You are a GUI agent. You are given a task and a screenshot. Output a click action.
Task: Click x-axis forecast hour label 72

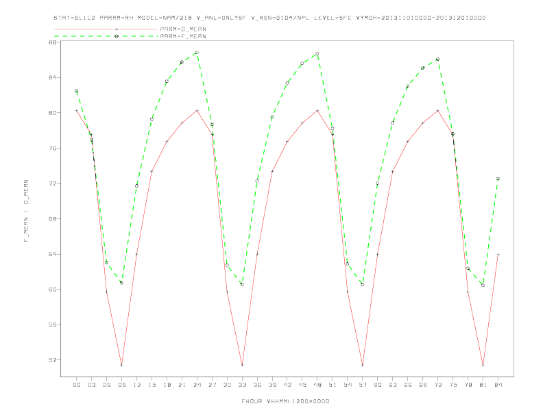(x=438, y=385)
